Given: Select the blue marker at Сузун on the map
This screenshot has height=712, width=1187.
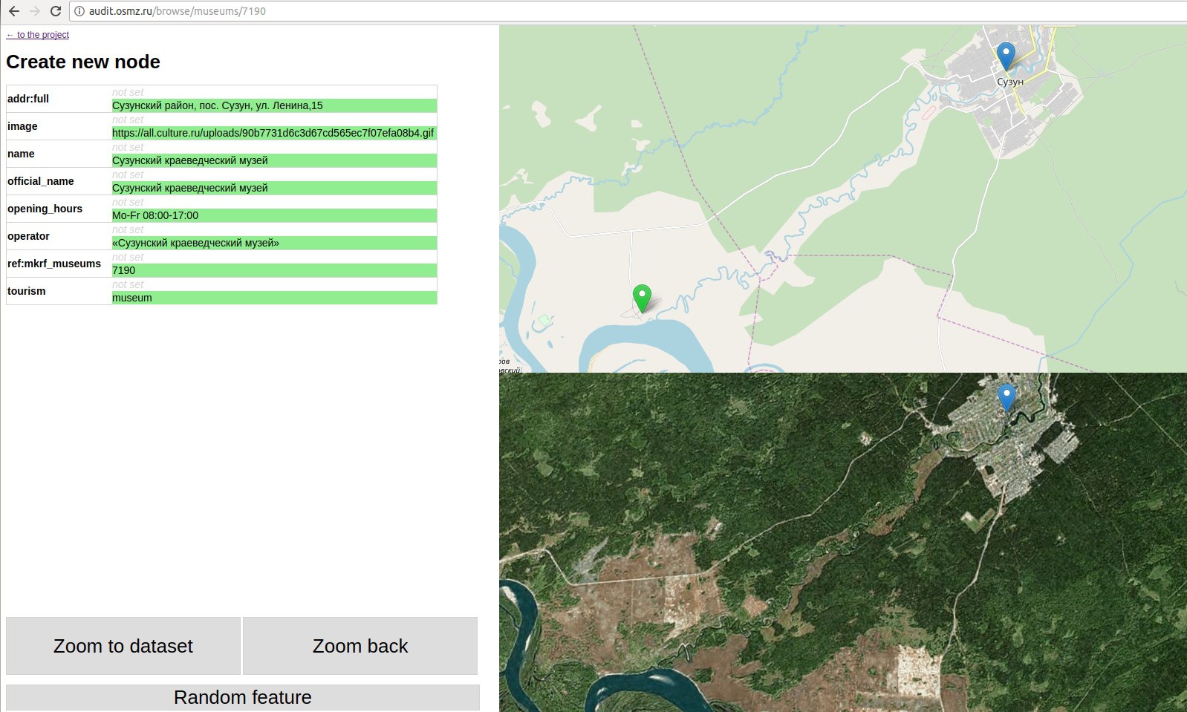Looking at the screenshot, I should [1006, 56].
